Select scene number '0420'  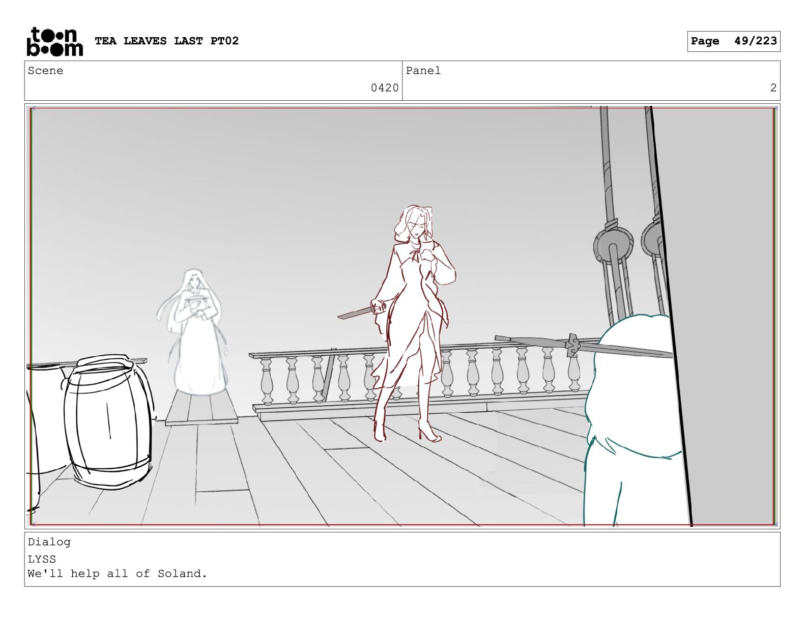385,88
